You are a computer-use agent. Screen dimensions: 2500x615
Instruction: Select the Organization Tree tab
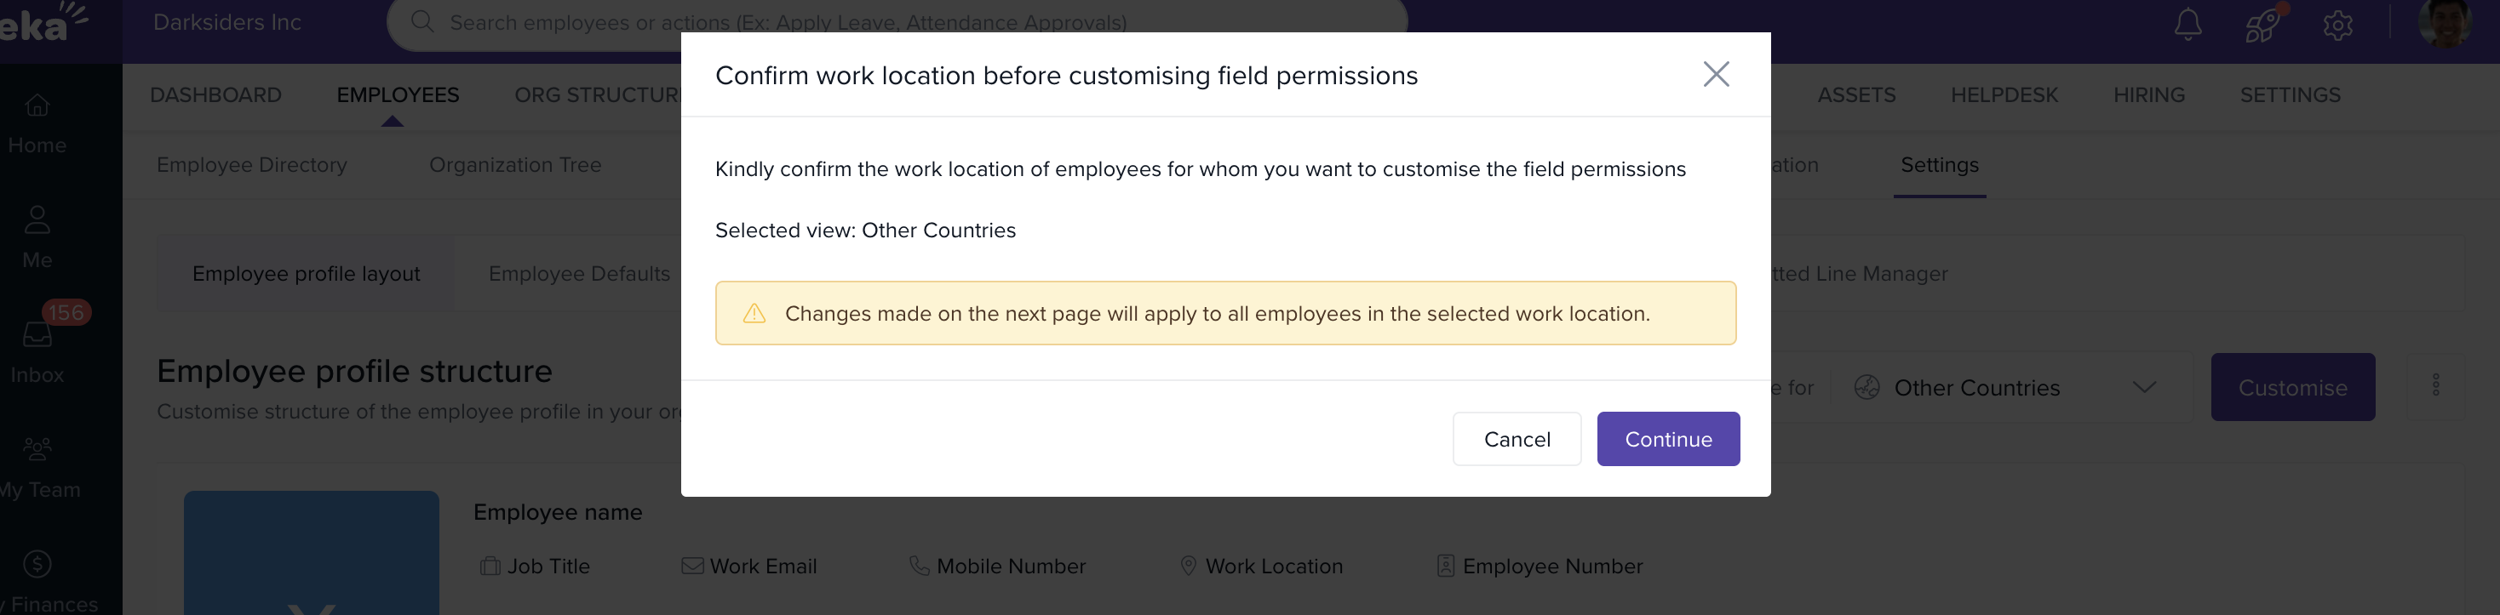[514, 165]
